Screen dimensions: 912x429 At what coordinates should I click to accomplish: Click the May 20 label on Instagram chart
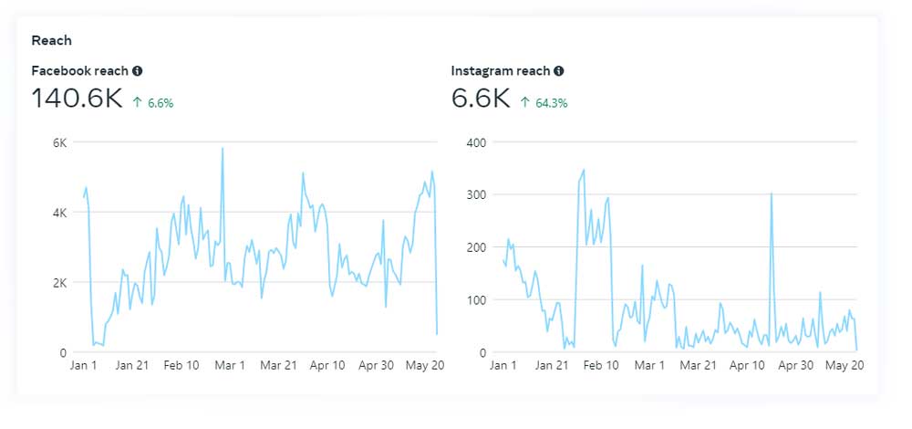(x=844, y=366)
